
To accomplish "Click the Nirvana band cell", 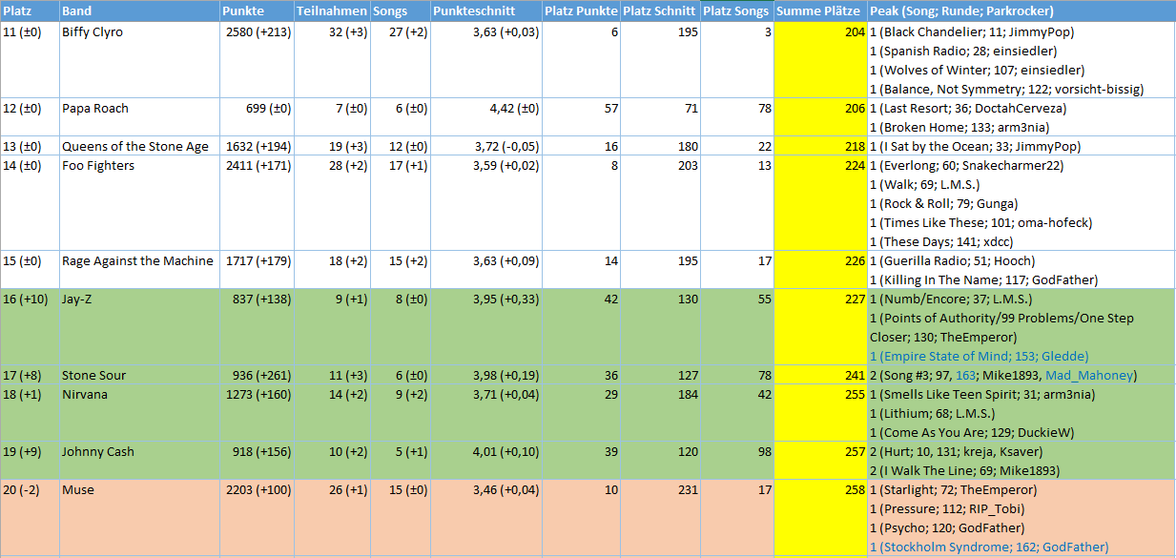I will [138, 413].
